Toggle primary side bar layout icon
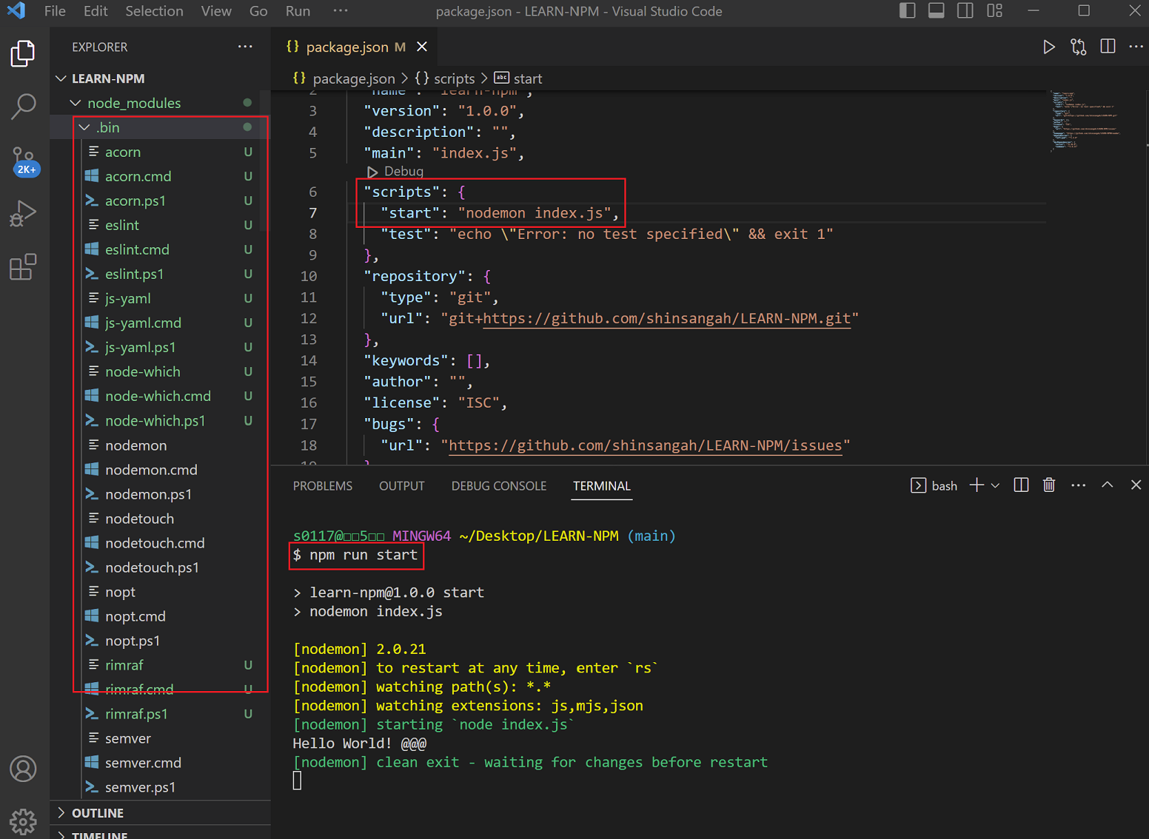Image resolution: width=1149 pixels, height=839 pixels. click(x=907, y=11)
